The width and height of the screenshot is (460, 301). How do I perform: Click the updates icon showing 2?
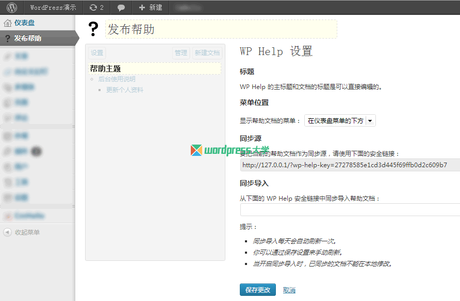click(96, 8)
